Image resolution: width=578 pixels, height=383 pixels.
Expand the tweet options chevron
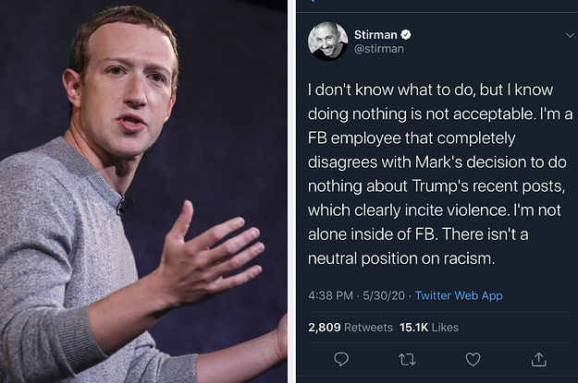(x=570, y=35)
